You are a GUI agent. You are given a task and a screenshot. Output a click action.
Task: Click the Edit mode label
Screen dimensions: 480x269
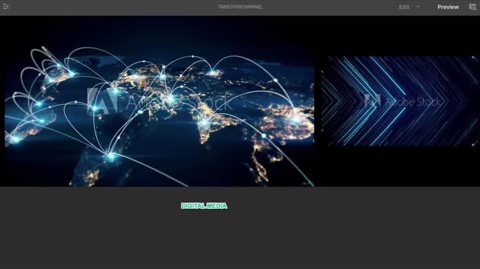click(x=404, y=7)
